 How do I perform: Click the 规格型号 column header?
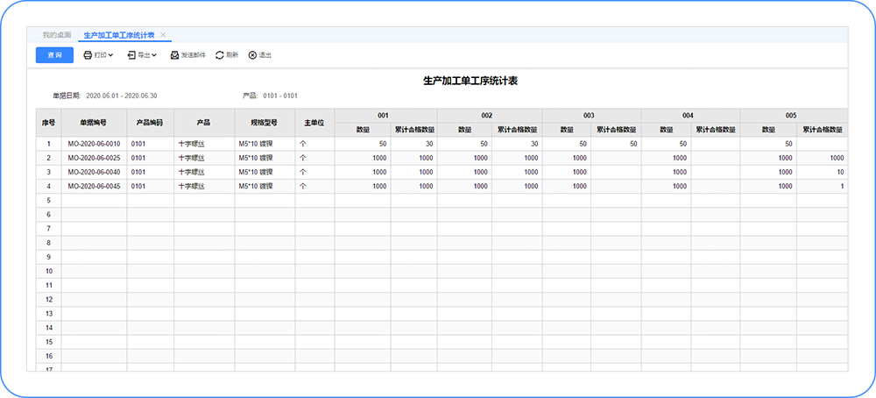coord(264,123)
